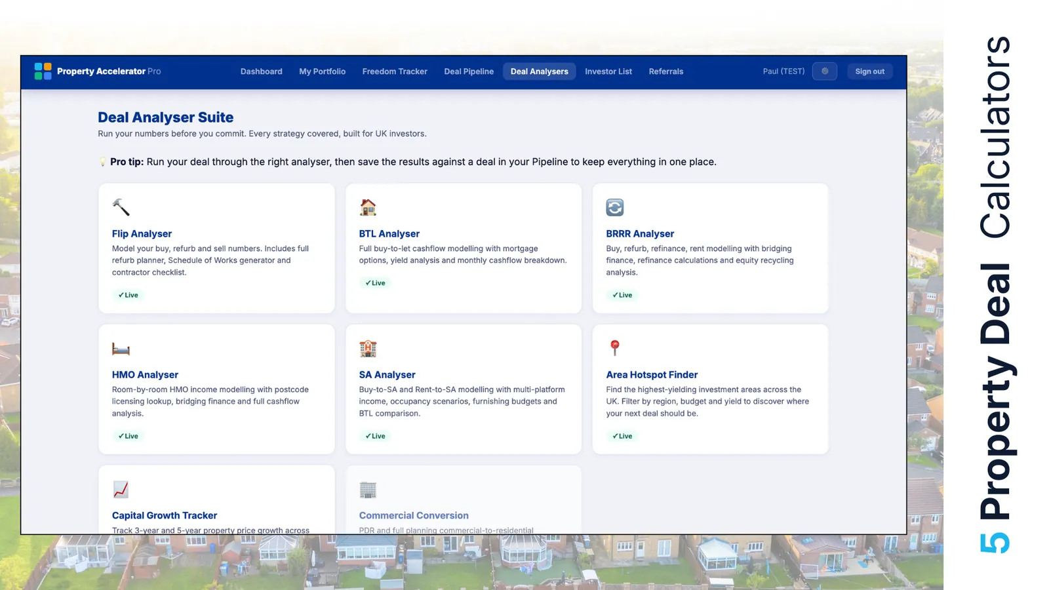Click the hammer icon on Flip Analyser card
This screenshot has height=590, width=1049.
[x=121, y=207]
